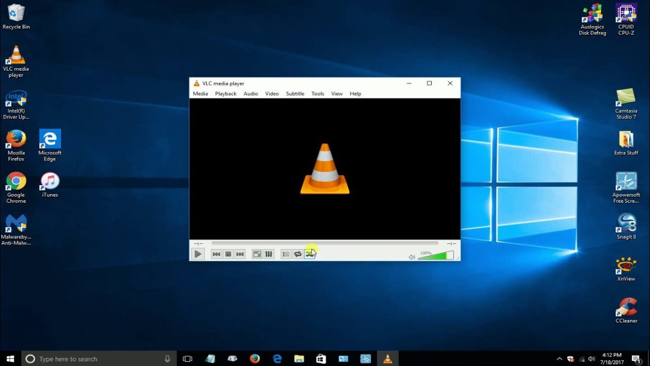Viewport: 650px width, 366px height.
Task: Click the taskbar search field
Action: coord(96,358)
